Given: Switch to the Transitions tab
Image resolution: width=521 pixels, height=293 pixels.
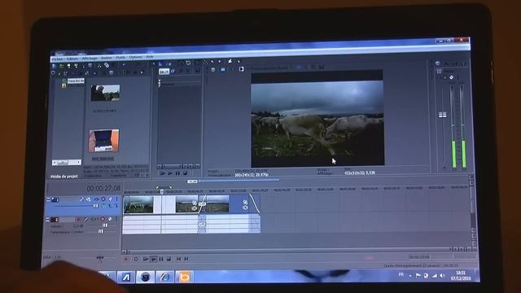Looking at the screenshot, I should [x=118, y=176].
